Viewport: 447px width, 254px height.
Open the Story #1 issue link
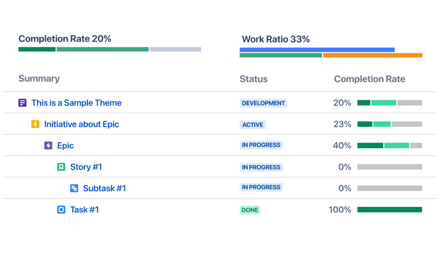(86, 167)
